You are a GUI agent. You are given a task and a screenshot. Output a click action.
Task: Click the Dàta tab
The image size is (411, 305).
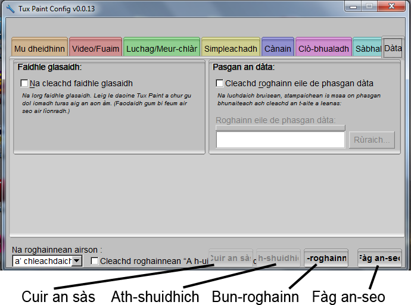pos(393,48)
